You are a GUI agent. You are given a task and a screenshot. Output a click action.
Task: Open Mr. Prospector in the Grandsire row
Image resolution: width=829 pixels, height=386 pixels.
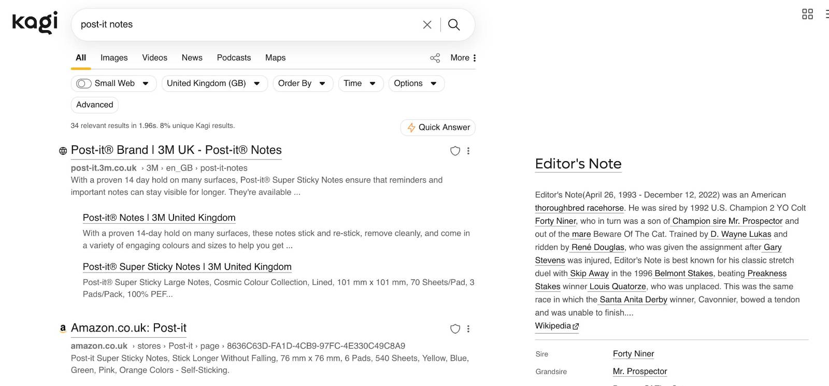[x=640, y=371]
